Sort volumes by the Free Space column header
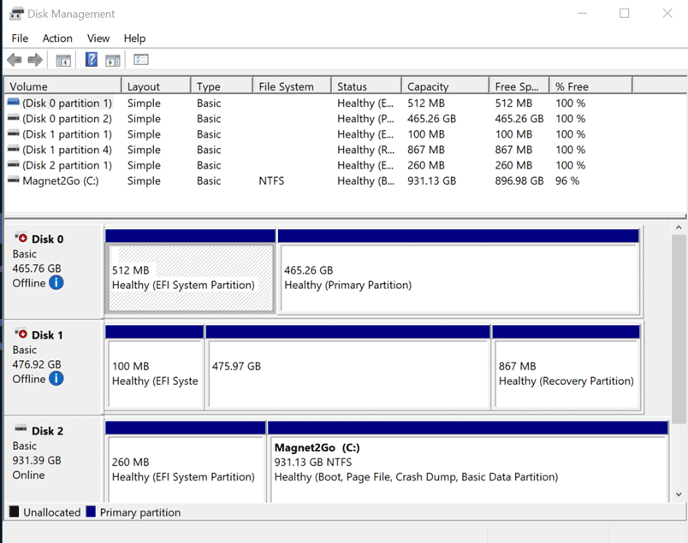 [515, 86]
